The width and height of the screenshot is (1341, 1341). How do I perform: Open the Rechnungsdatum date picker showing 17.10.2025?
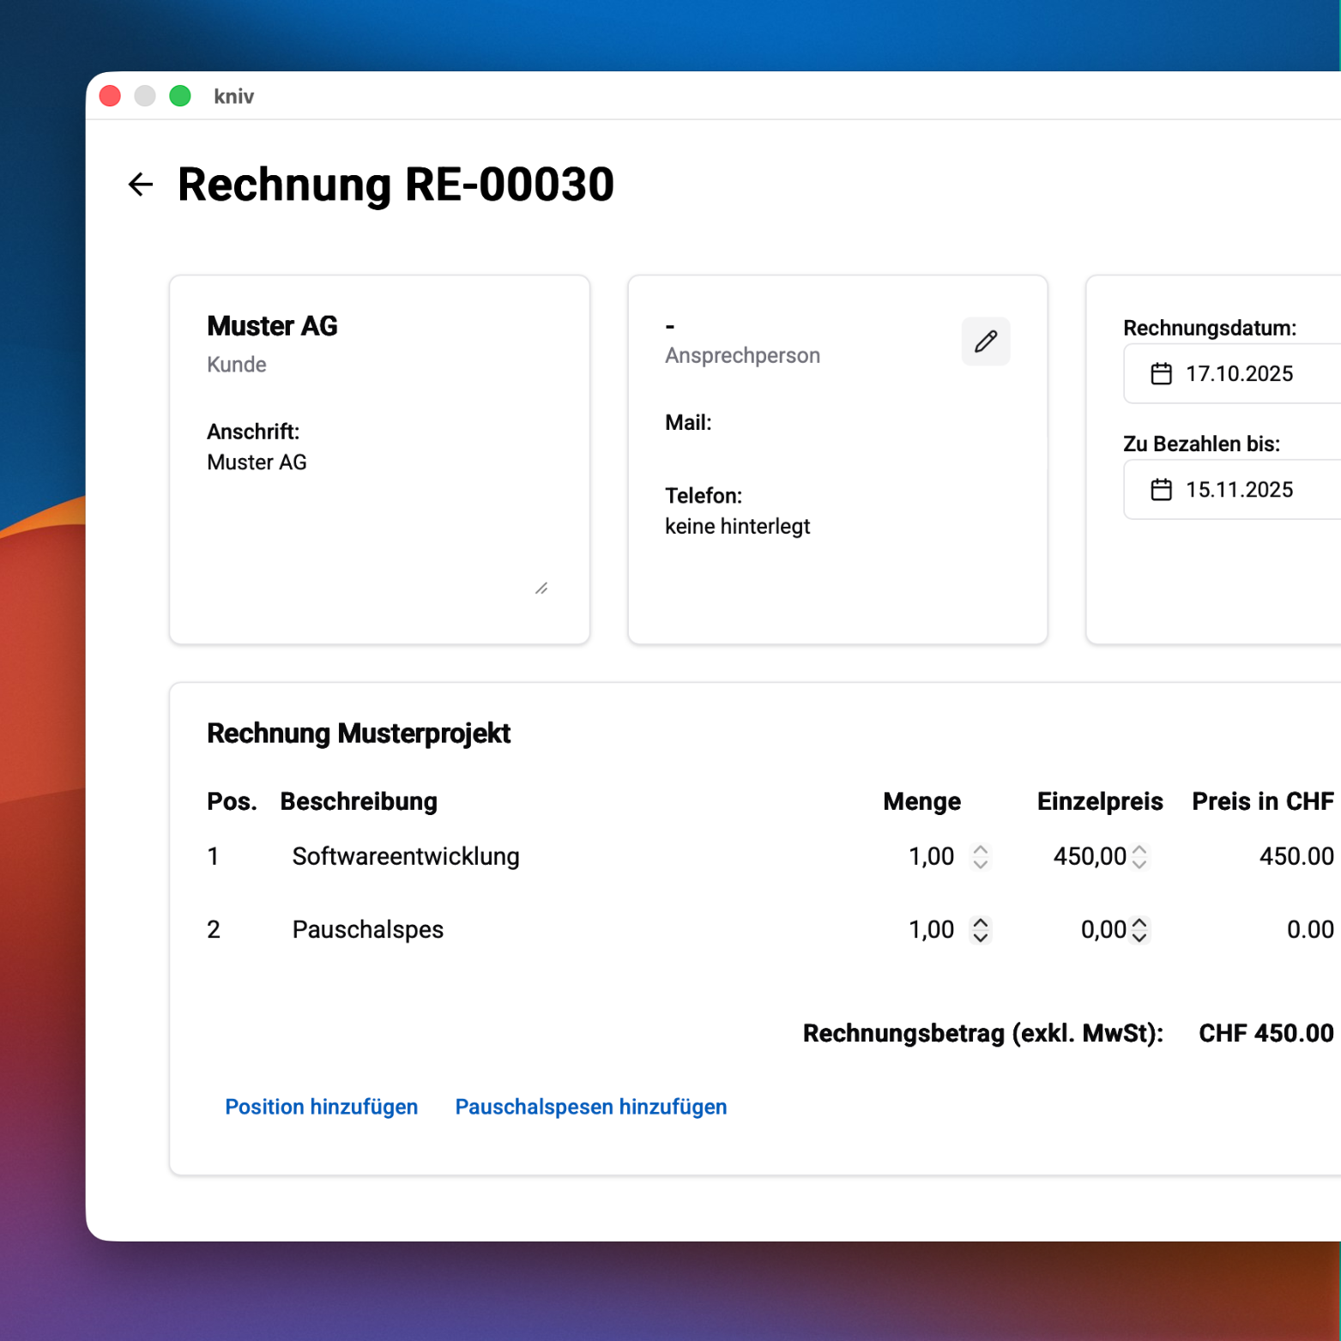(1239, 374)
